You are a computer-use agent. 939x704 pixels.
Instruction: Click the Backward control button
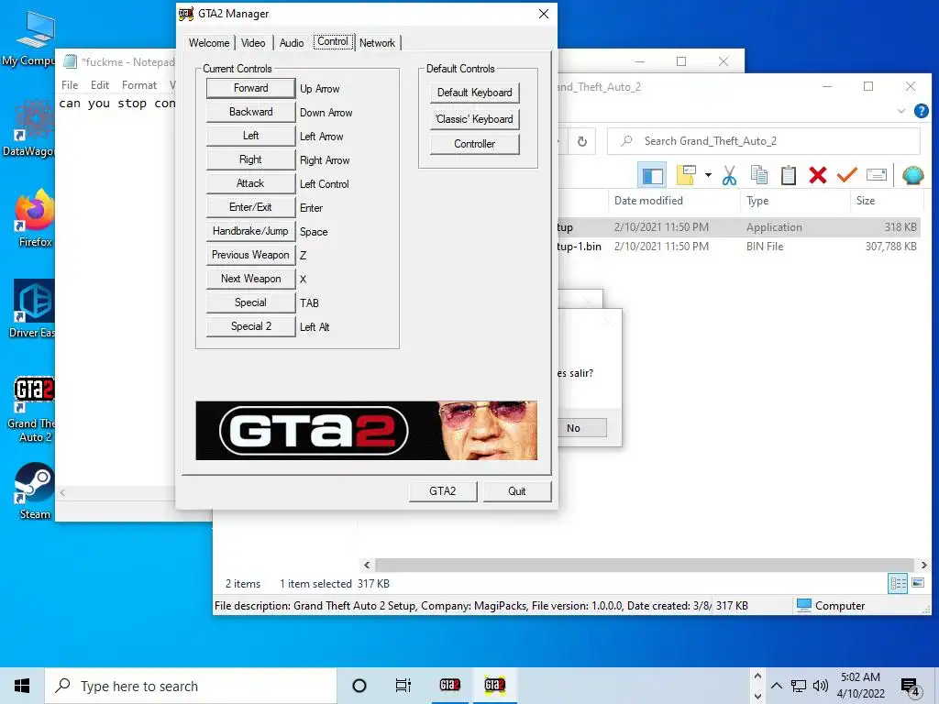pos(251,112)
